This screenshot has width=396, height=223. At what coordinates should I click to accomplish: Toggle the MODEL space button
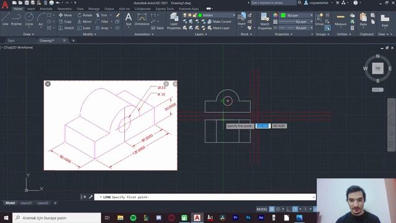(x=262, y=209)
